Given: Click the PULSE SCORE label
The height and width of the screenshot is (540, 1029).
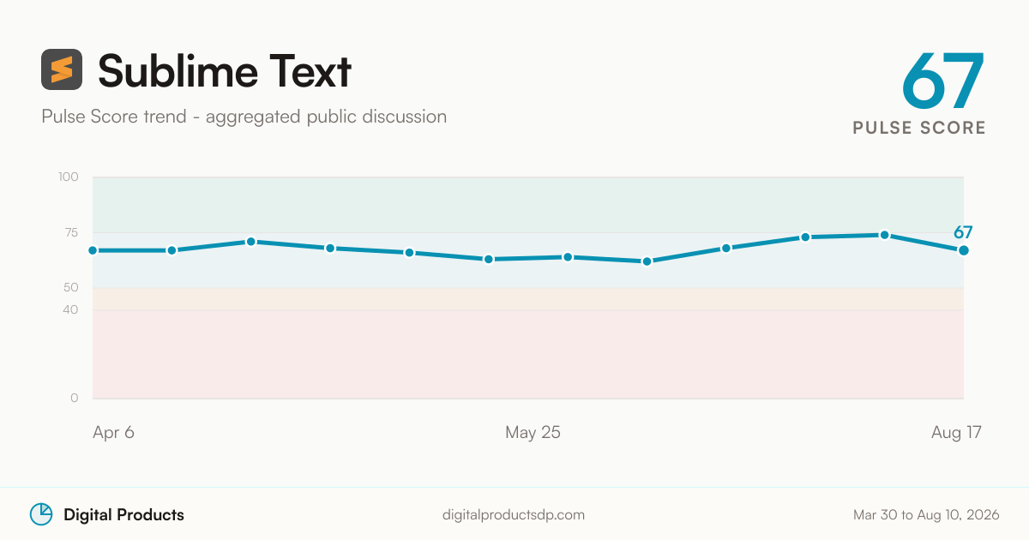Looking at the screenshot, I should 919,128.
